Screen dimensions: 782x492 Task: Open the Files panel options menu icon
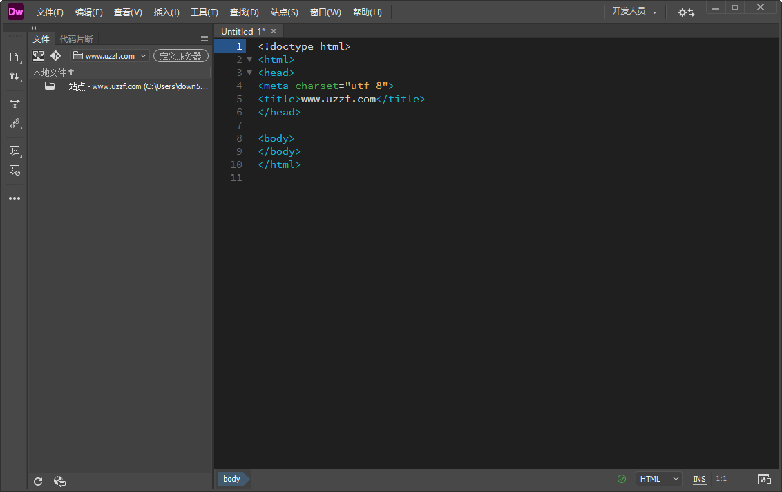pyautogui.click(x=204, y=39)
